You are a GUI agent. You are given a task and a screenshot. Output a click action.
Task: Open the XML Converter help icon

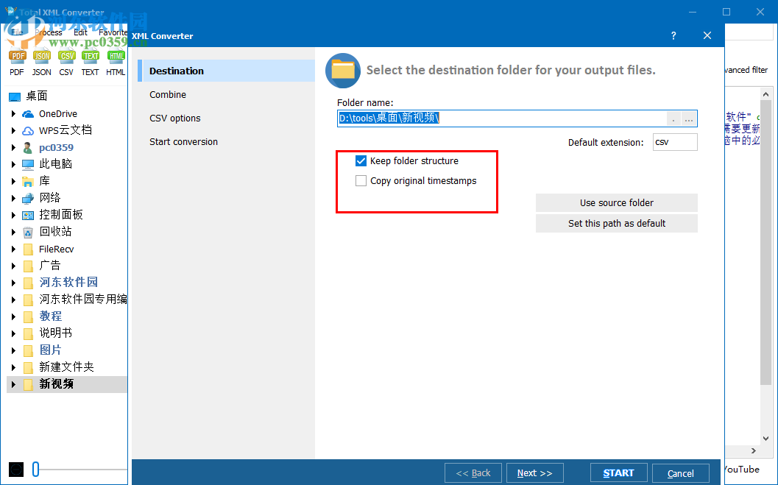pos(673,35)
